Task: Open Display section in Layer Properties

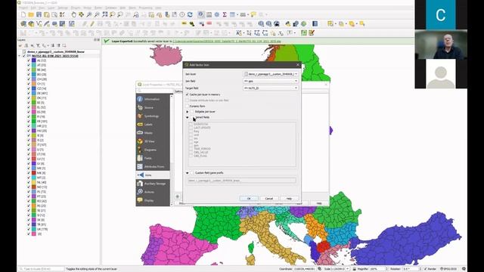Action: pyautogui.click(x=153, y=200)
